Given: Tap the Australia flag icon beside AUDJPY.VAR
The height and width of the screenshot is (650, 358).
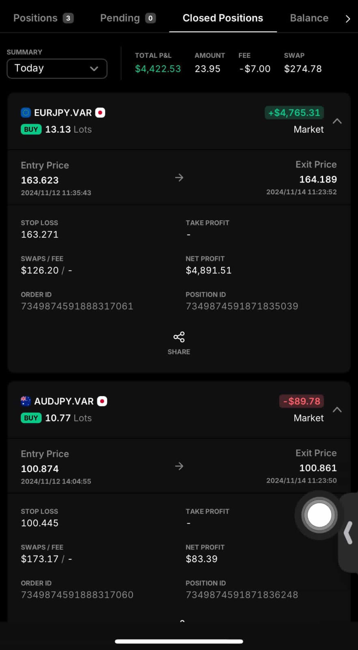Looking at the screenshot, I should pyautogui.click(x=26, y=401).
